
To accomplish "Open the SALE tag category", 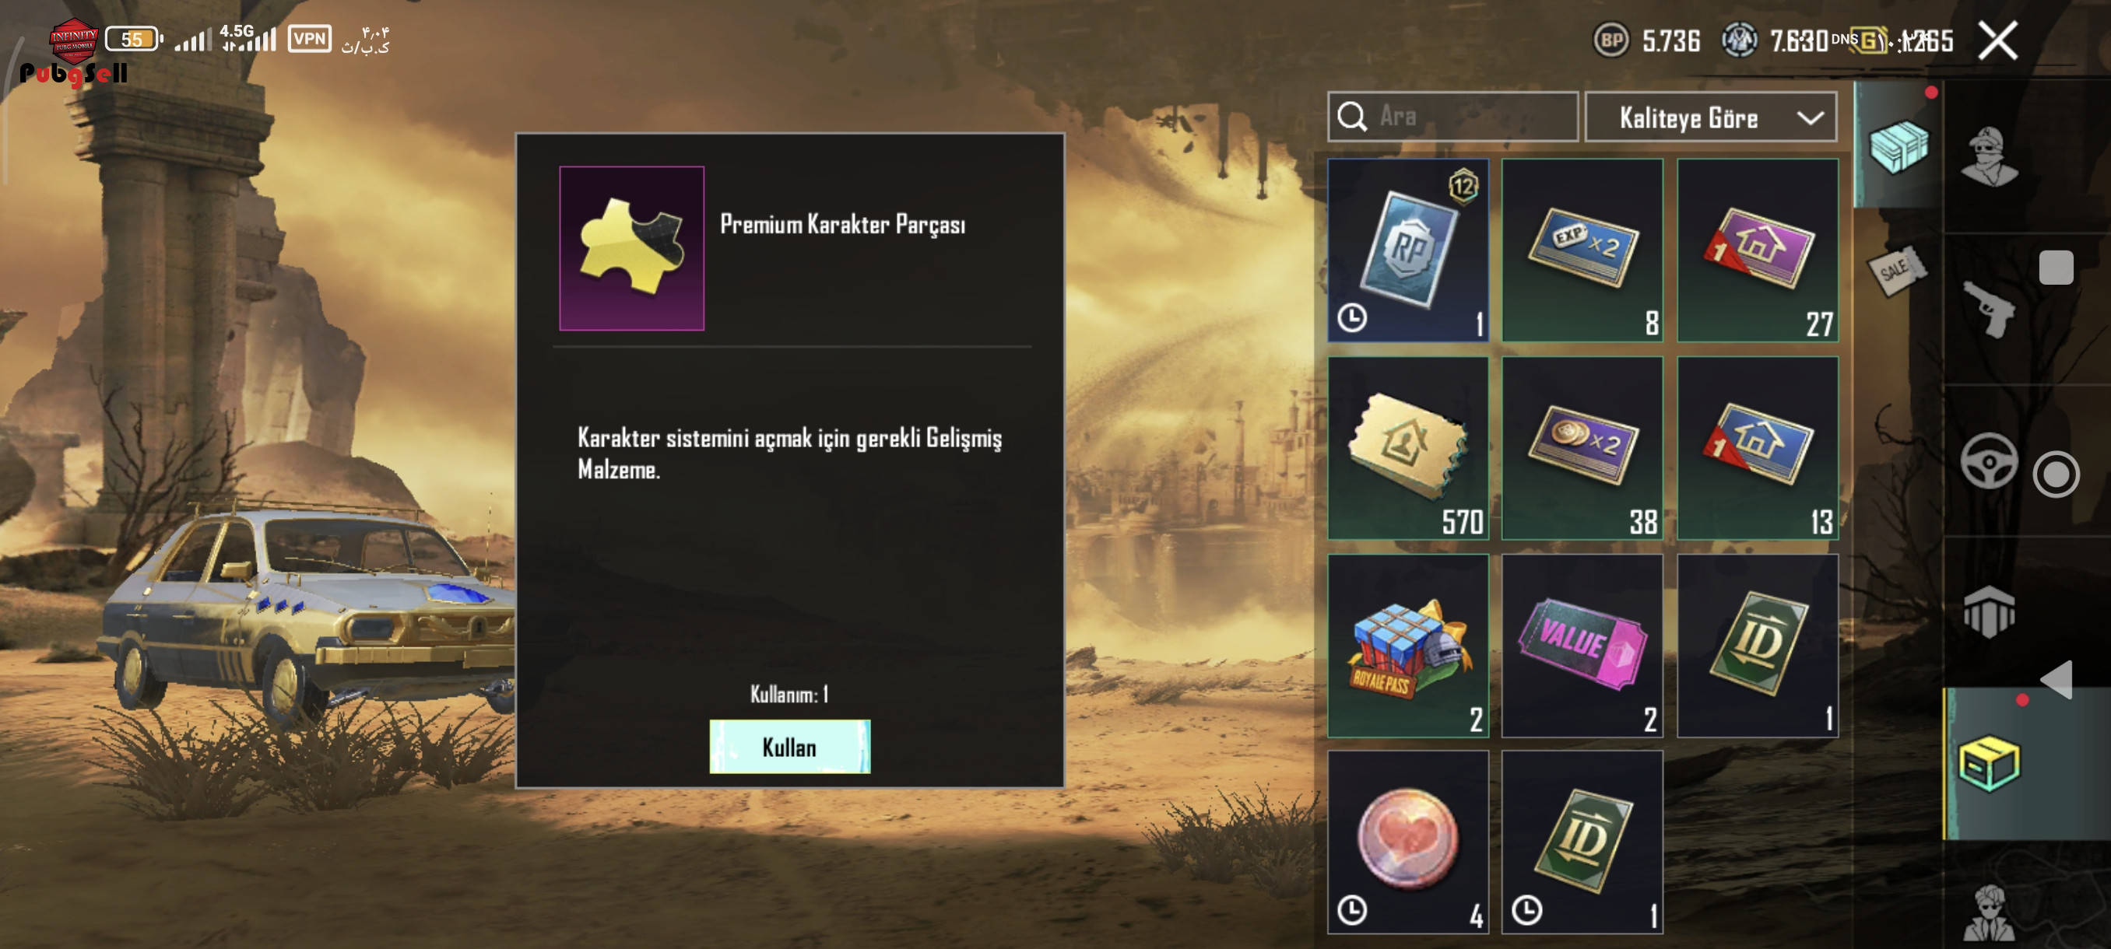I will coord(1896,270).
